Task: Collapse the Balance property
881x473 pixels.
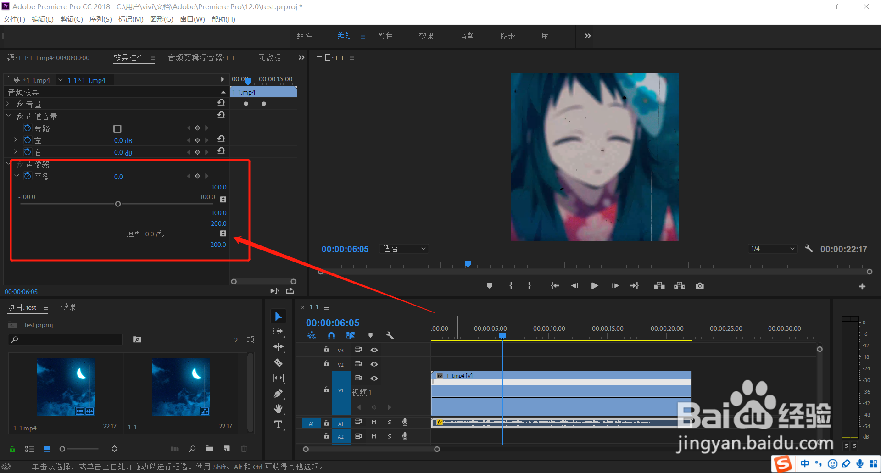Action: pos(17,176)
